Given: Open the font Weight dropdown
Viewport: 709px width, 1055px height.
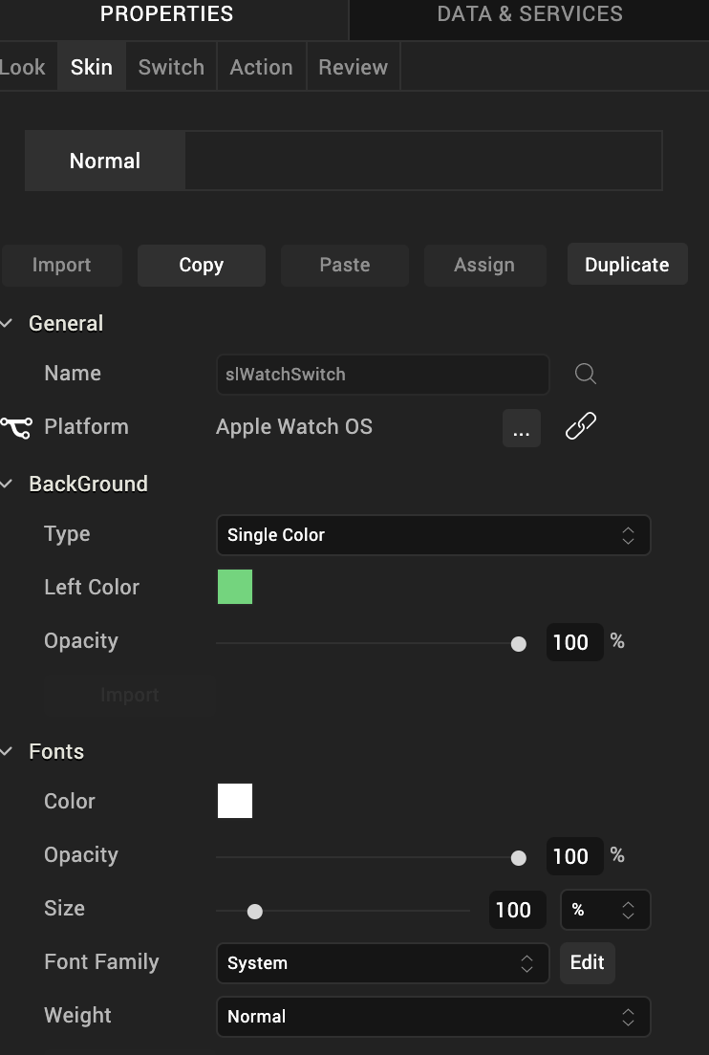Looking at the screenshot, I should point(433,1017).
